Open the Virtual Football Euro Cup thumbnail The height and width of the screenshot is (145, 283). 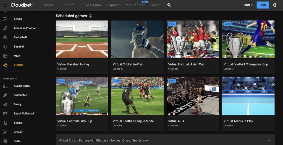click(82, 96)
